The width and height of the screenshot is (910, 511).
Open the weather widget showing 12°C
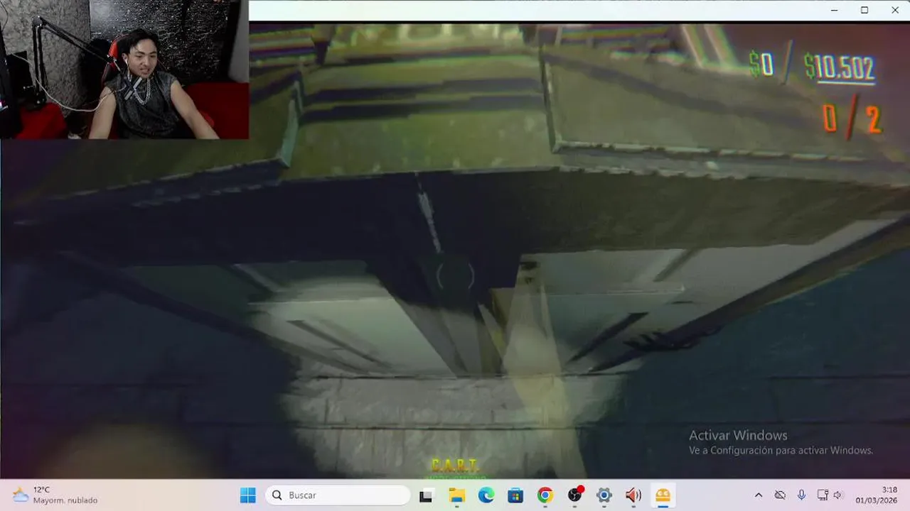(x=55, y=495)
